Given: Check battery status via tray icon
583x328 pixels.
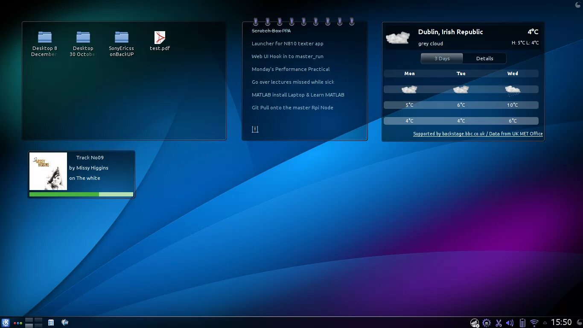Looking at the screenshot, I should click(x=522, y=322).
